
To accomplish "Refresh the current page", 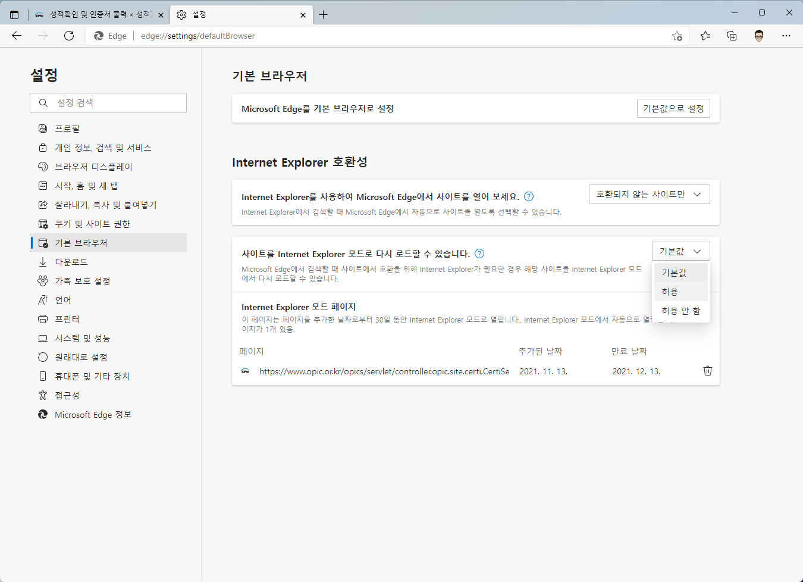I will [x=69, y=36].
